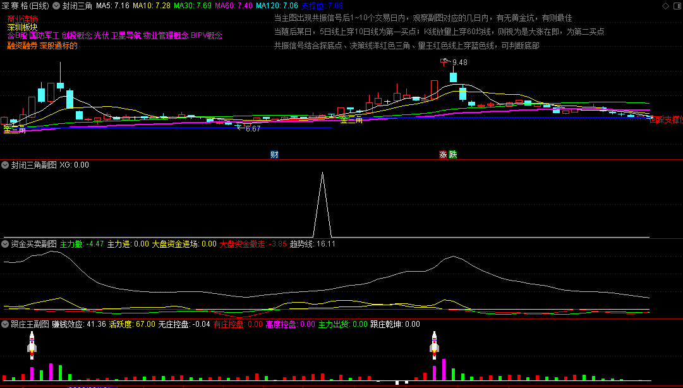This screenshot has width=683, height=388.
Task: Click the diamond icon at top right
Action: pyautogui.click(x=665, y=6)
